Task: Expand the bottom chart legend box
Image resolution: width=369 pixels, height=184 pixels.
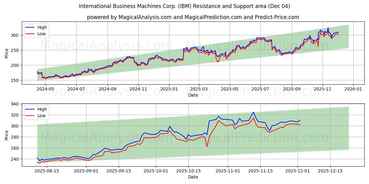Action: [37, 112]
